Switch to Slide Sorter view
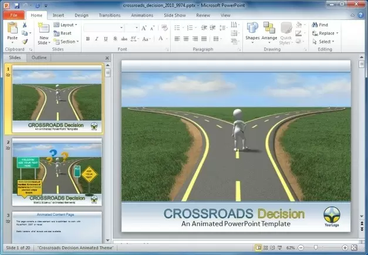This screenshot has width=368, height=255. (266, 248)
